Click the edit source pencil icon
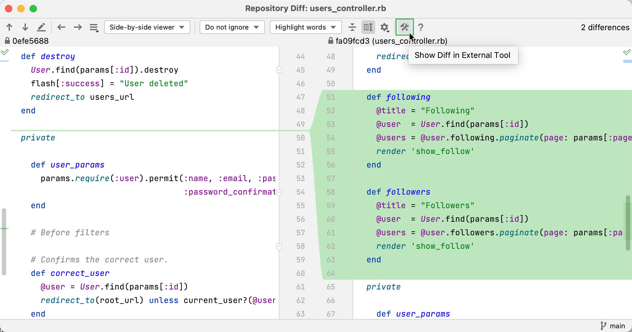Screen dimensions: 632x332 click(x=41, y=27)
